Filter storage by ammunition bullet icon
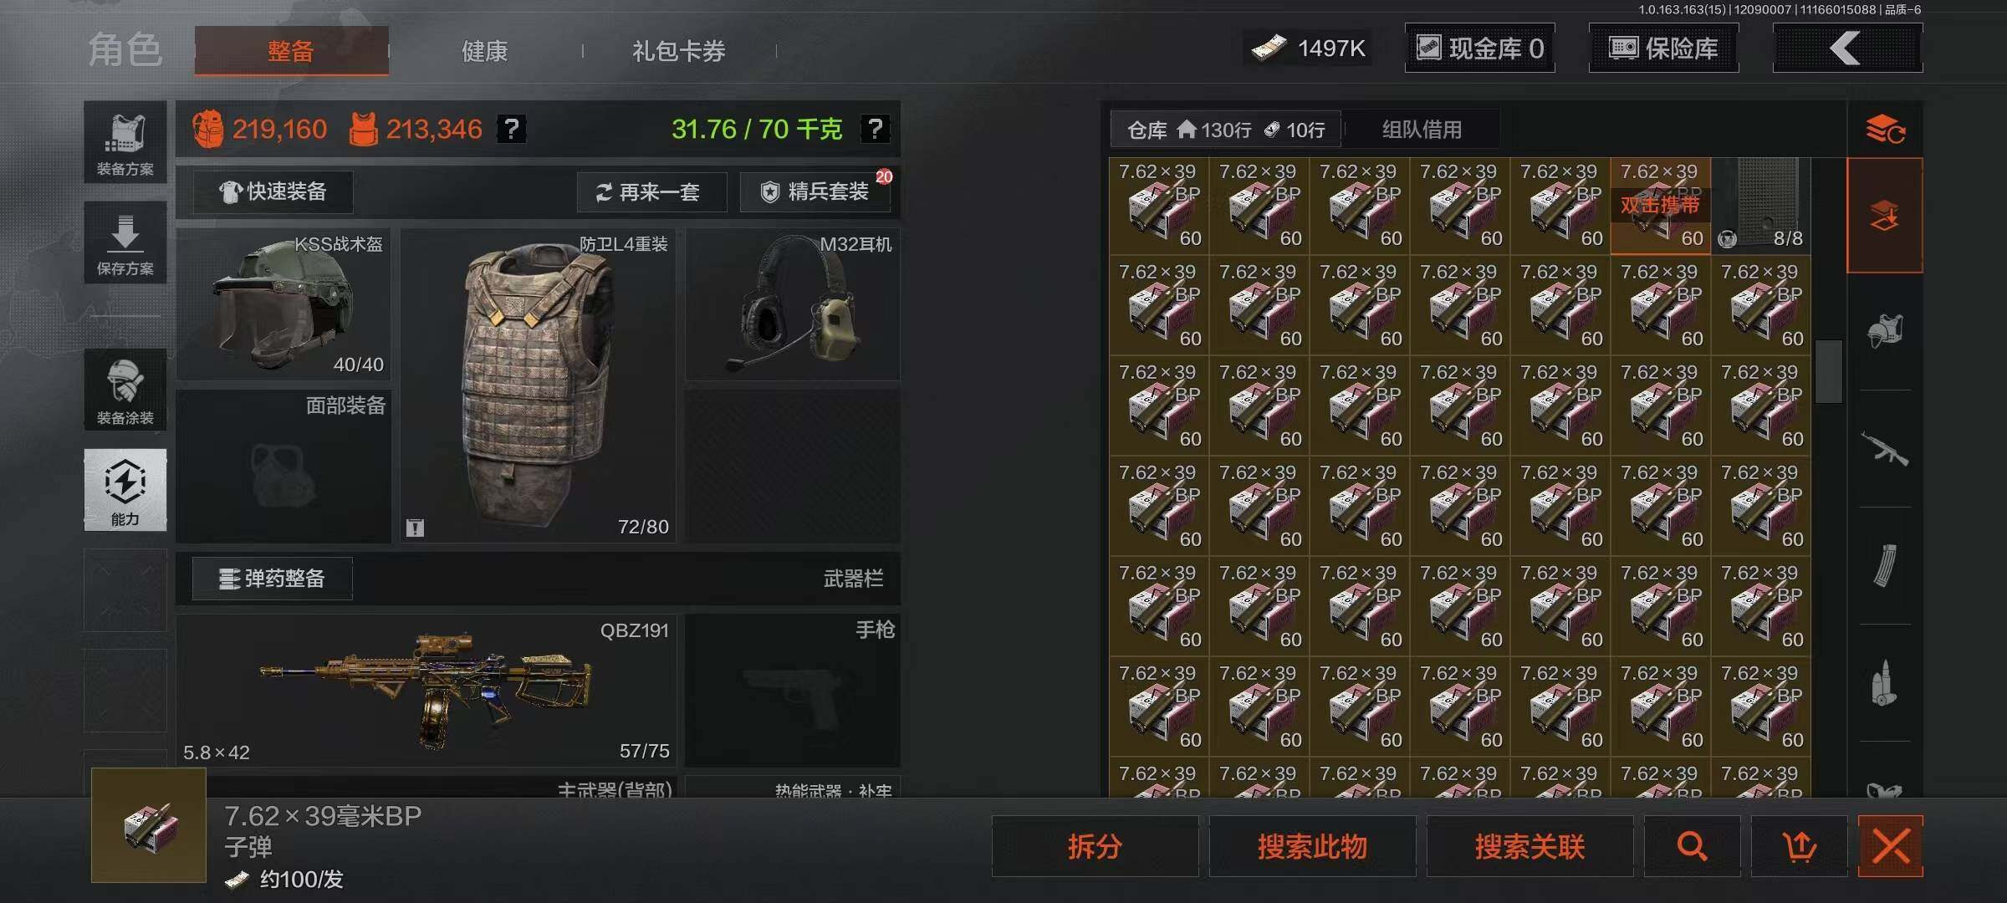2007x903 pixels. point(1885,683)
